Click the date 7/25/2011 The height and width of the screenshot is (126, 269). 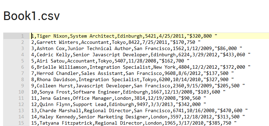pyautogui.click(x=155, y=42)
